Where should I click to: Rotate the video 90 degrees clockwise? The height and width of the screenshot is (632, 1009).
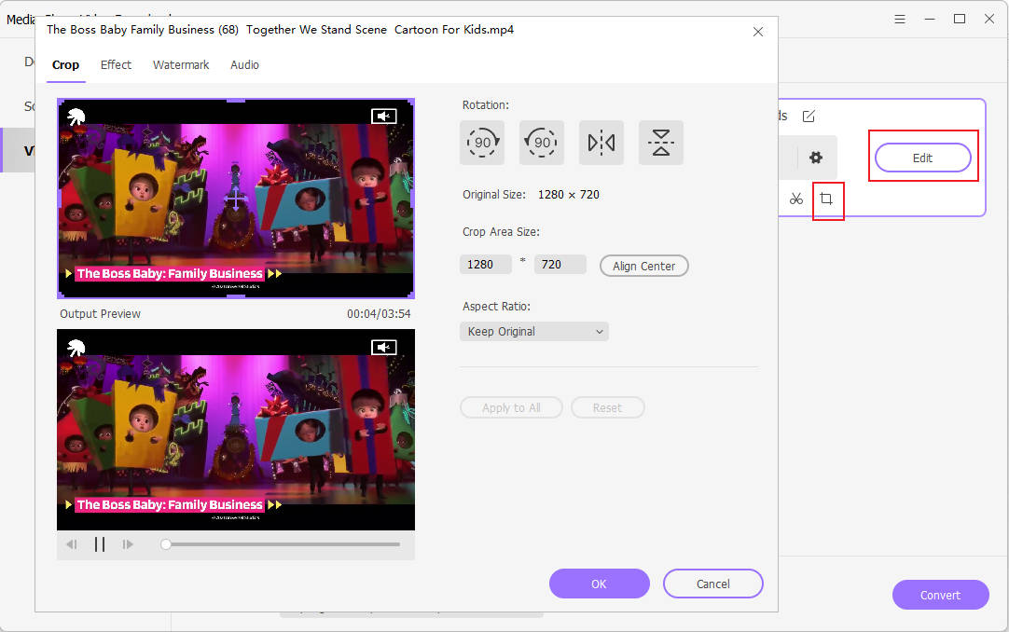click(482, 142)
